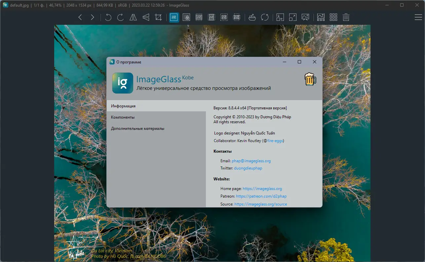Click the Logo designer Nguyễn Quốc Tuấn text

[244, 133]
